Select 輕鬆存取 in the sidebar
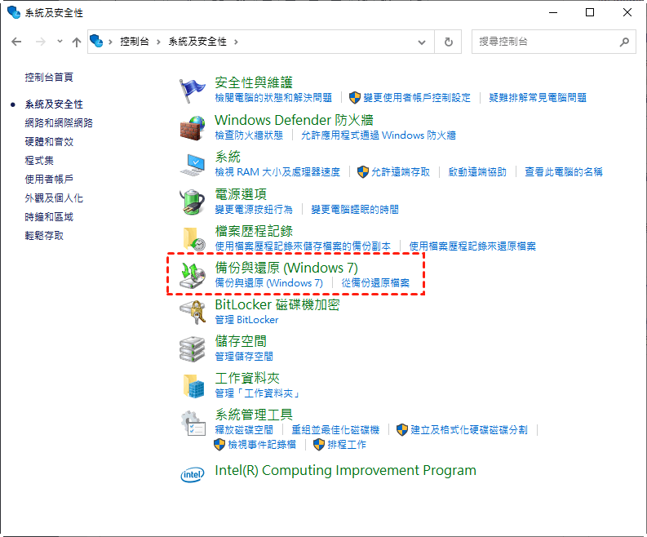The width and height of the screenshot is (647, 537). pos(44,236)
